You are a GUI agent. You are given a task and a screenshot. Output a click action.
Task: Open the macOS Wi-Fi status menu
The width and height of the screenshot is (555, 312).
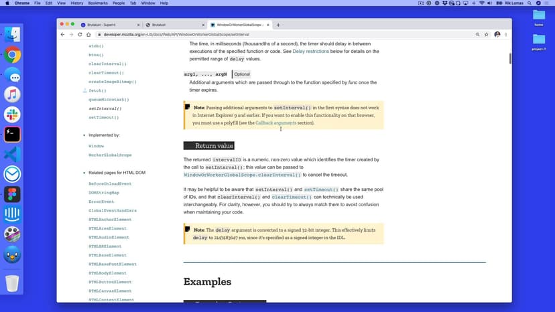point(481,3)
